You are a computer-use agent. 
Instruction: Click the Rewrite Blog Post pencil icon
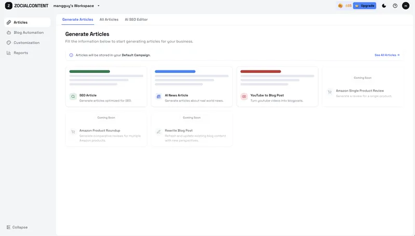coord(159,132)
